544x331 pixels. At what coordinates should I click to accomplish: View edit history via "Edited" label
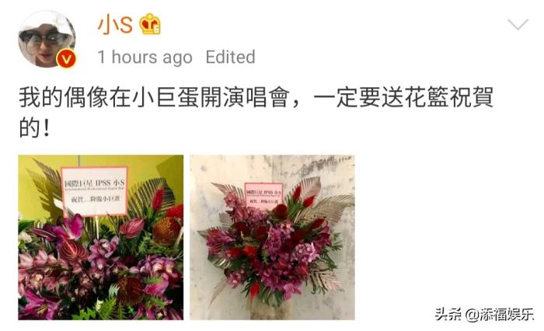coord(230,57)
